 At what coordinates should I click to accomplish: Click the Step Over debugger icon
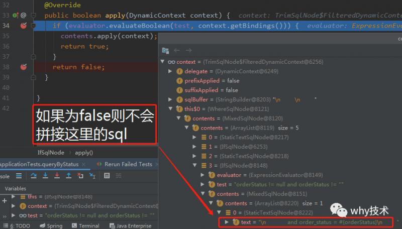[34, 176]
